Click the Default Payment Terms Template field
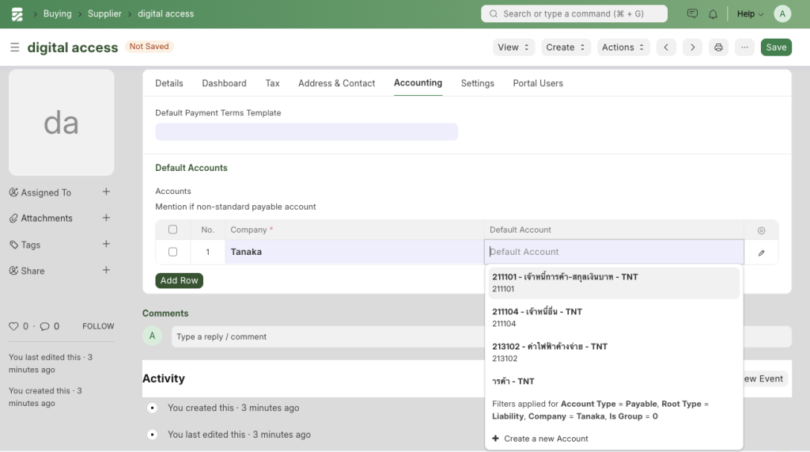Image resolution: width=810 pixels, height=452 pixels. coord(306,131)
